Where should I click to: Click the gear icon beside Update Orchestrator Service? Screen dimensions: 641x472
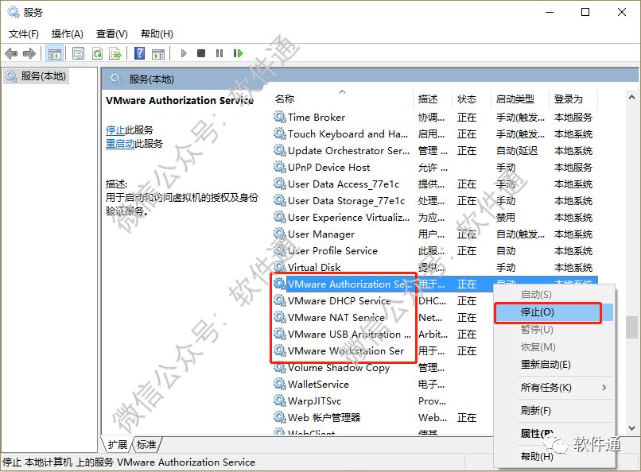(x=280, y=151)
